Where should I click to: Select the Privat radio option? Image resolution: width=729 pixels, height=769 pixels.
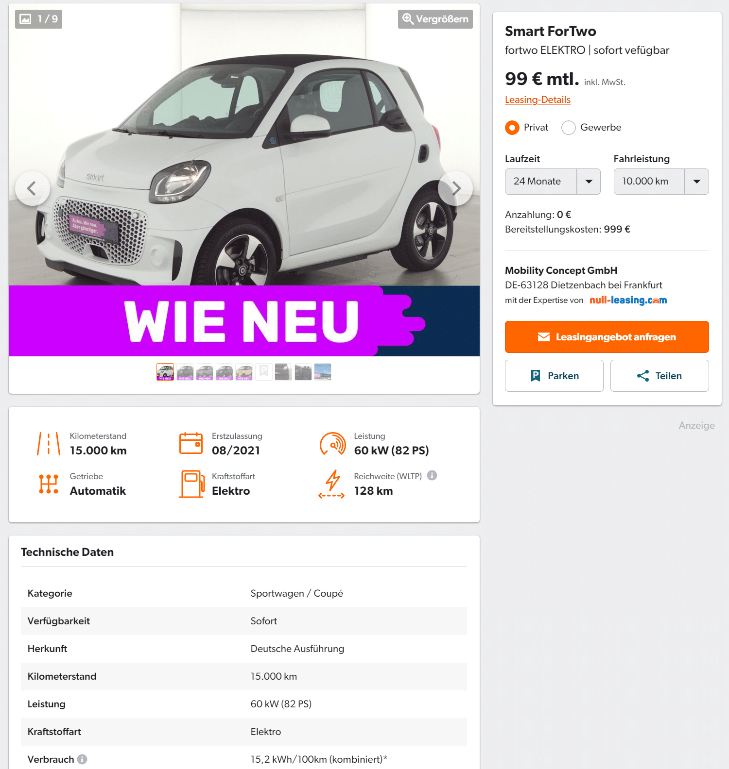pyautogui.click(x=512, y=128)
